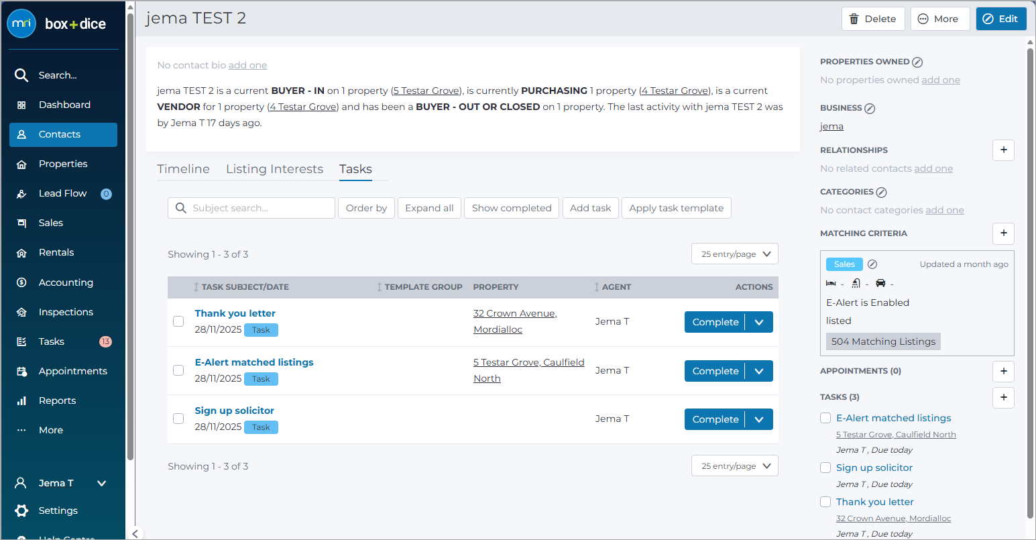The width and height of the screenshot is (1036, 540).
Task: Tick checkbox for E-Alert matched listings row
Action: click(x=178, y=370)
